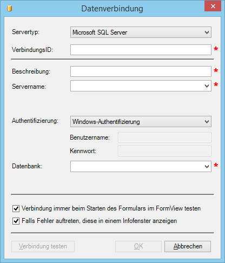225x263 pixels.
Task: Click the Benutzername field
Action: click(164, 137)
